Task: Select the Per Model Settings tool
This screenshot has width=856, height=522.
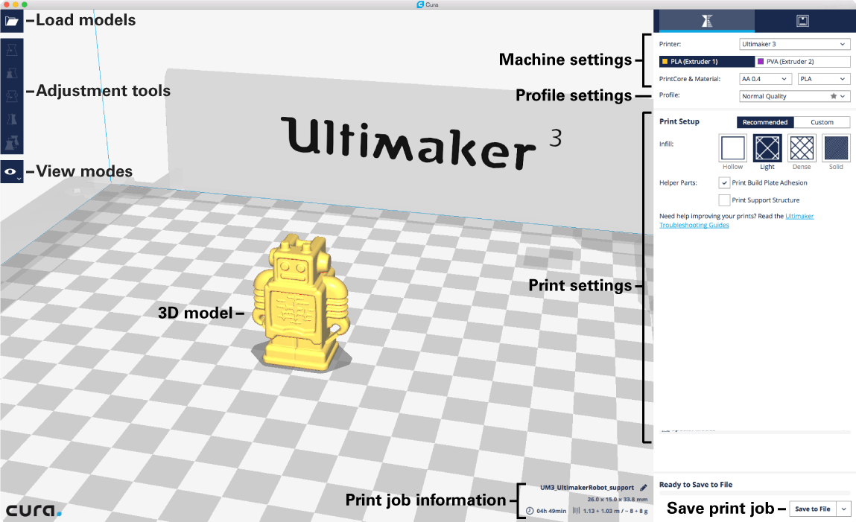Action: click(11, 143)
